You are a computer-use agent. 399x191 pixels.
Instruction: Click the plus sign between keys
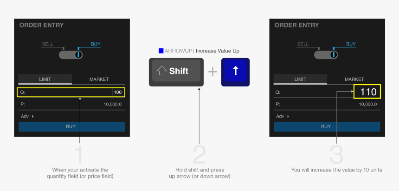click(212, 72)
